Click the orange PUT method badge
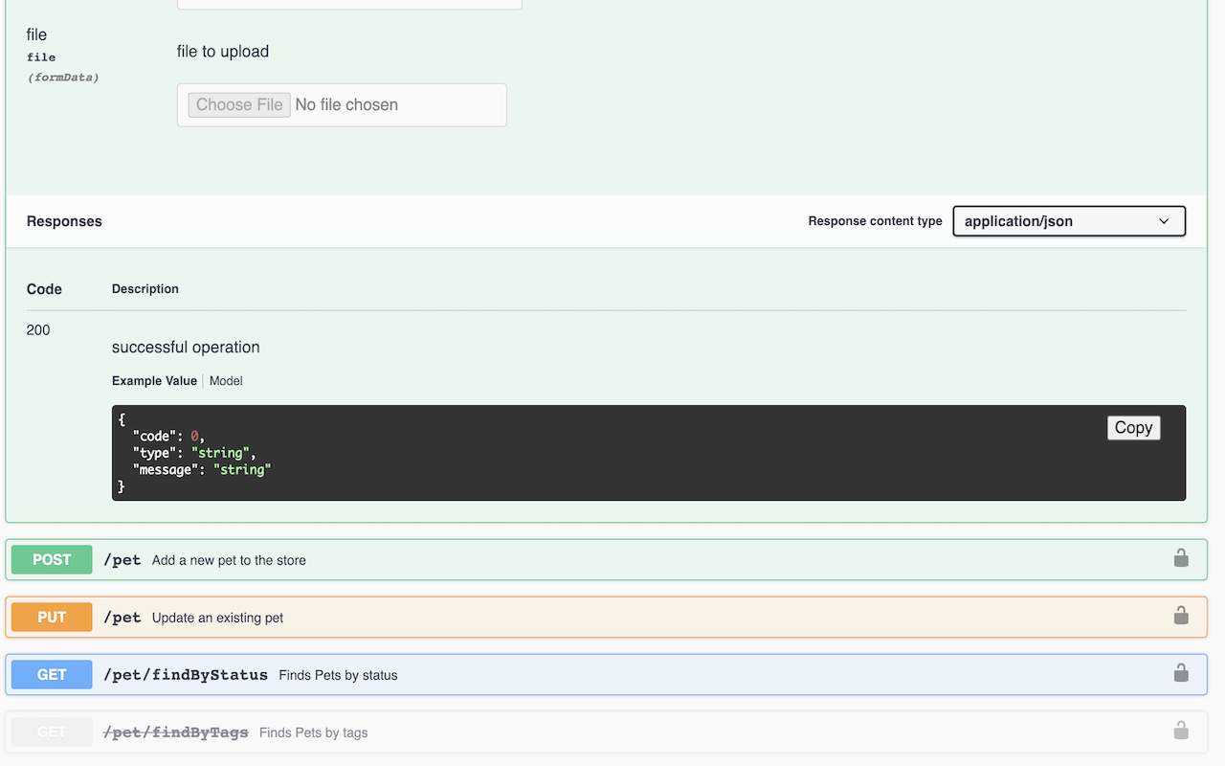Image resolution: width=1225 pixels, height=766 pixels. pos(52,618)
